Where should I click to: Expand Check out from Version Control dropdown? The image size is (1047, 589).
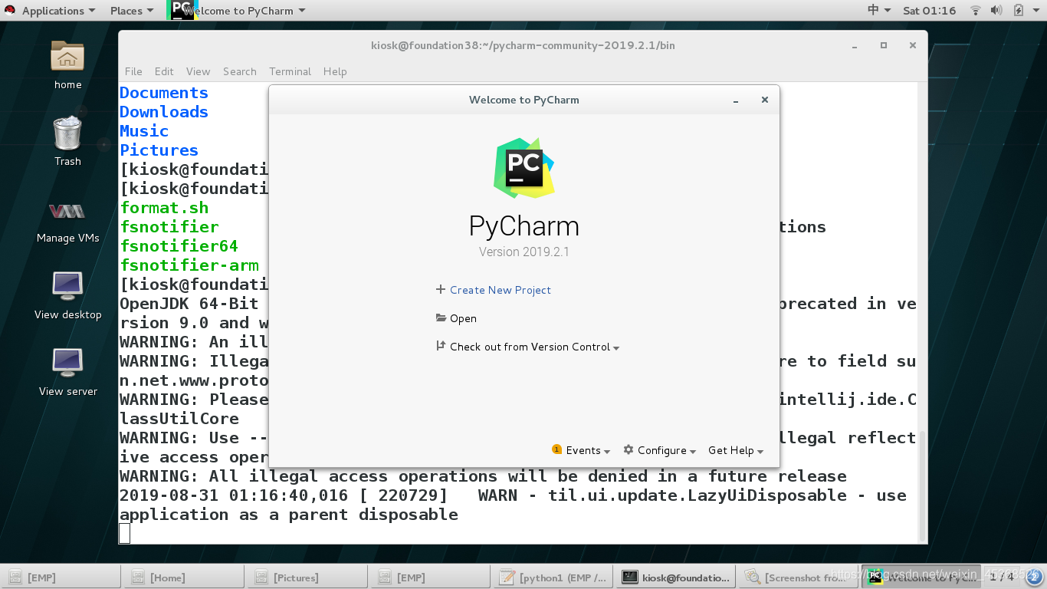pos(534,347)
